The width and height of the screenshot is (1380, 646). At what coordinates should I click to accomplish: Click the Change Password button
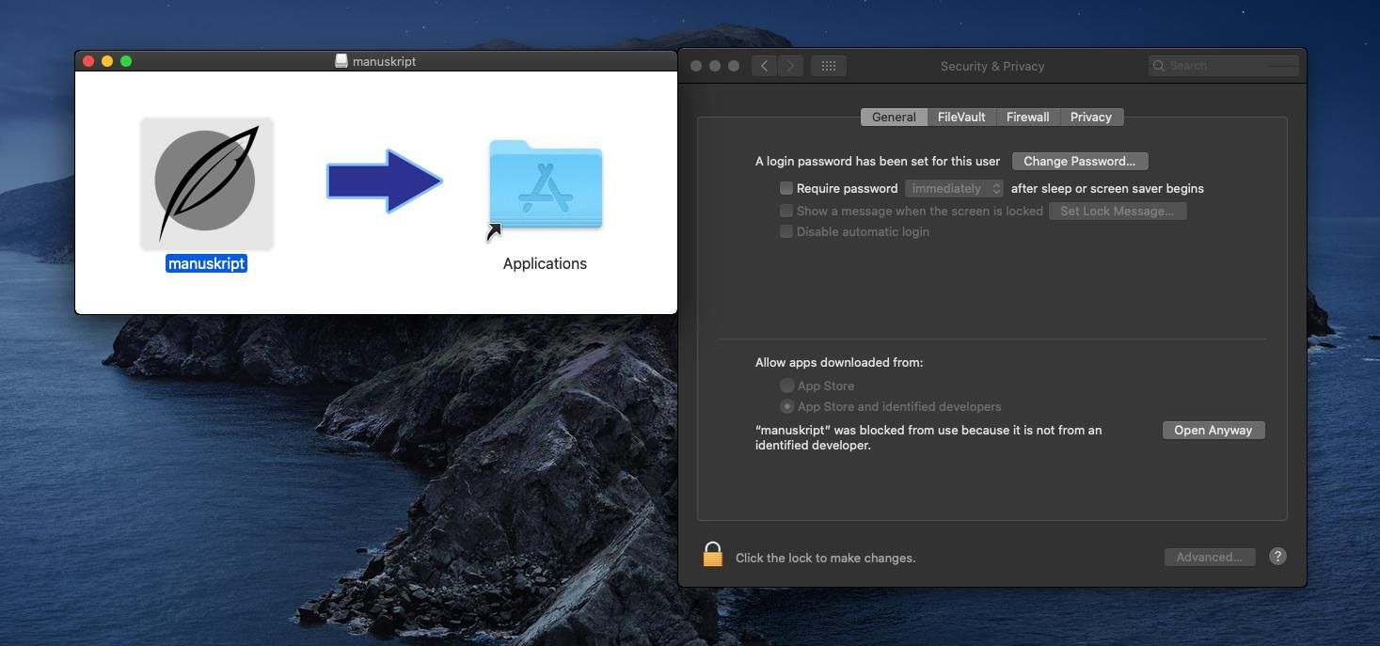click(x=1080, y=161)
